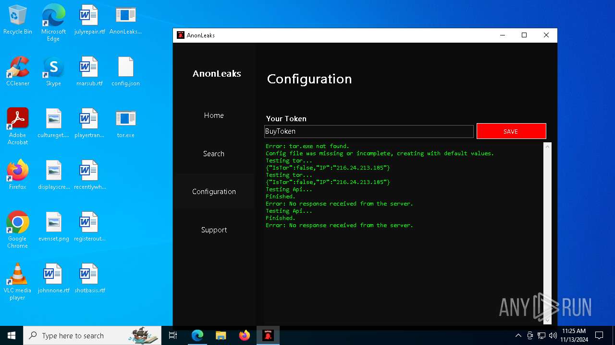Click the AnonLeaks taskbar app icon
Viewport: 615px width, 345px height.
pyautogui.click(x=268, y=335)
